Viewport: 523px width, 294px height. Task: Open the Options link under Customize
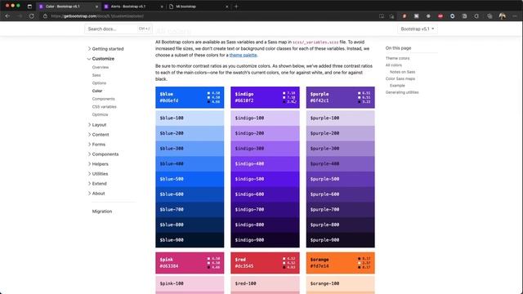pos(99,83)
